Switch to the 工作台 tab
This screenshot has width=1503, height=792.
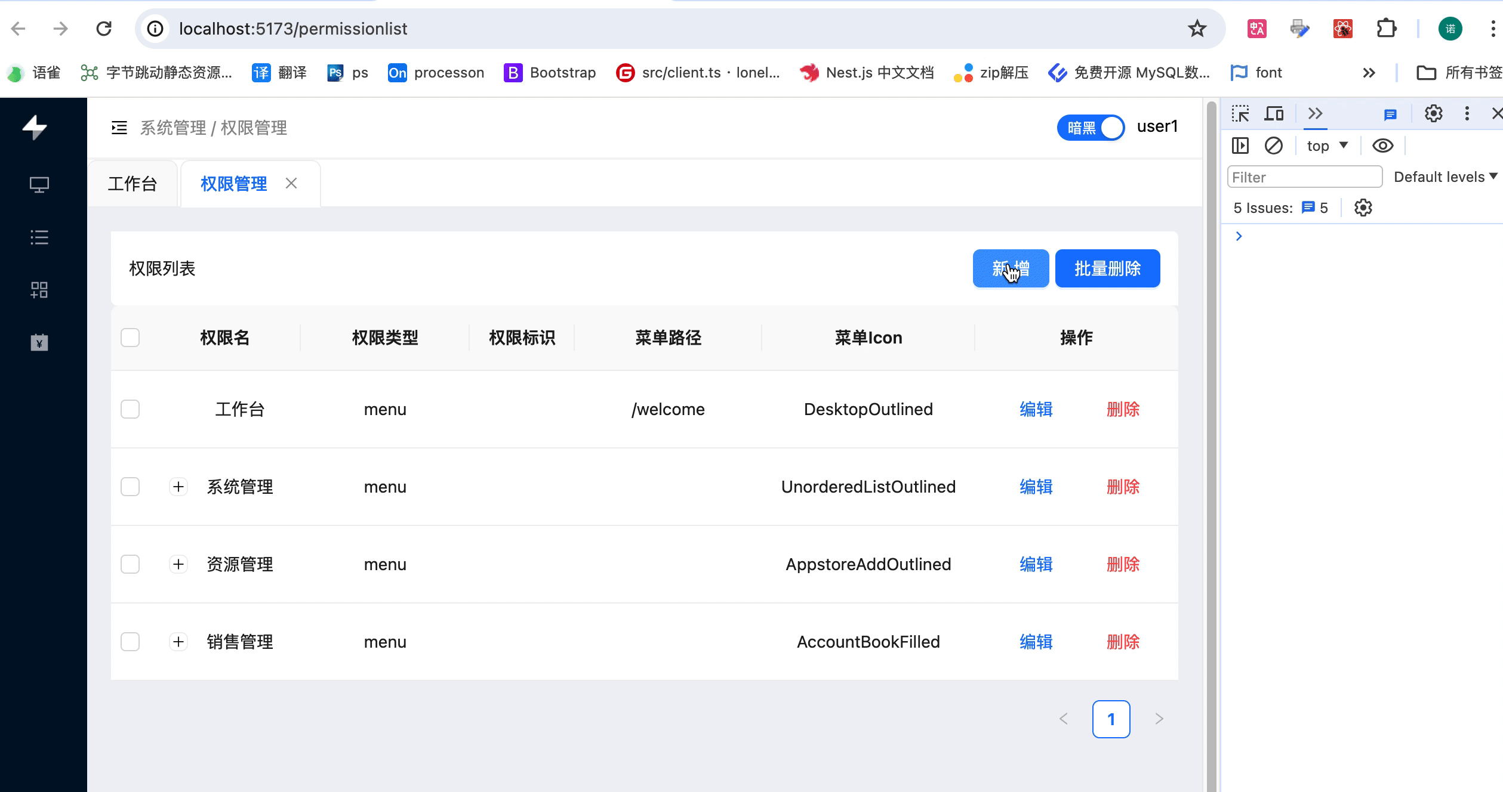133,184
